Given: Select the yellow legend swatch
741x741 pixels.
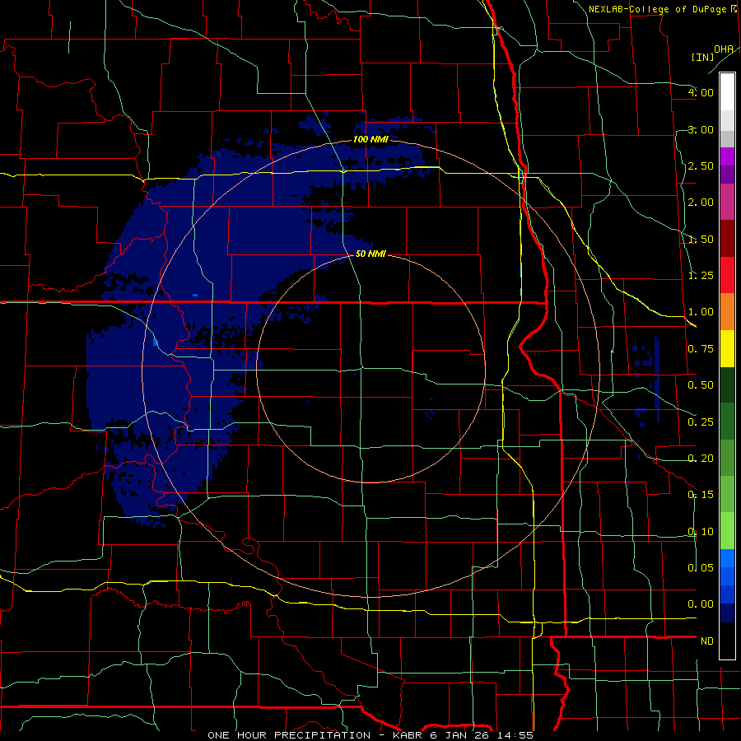Looking at the screenshot, I should (x=727, y=348).
